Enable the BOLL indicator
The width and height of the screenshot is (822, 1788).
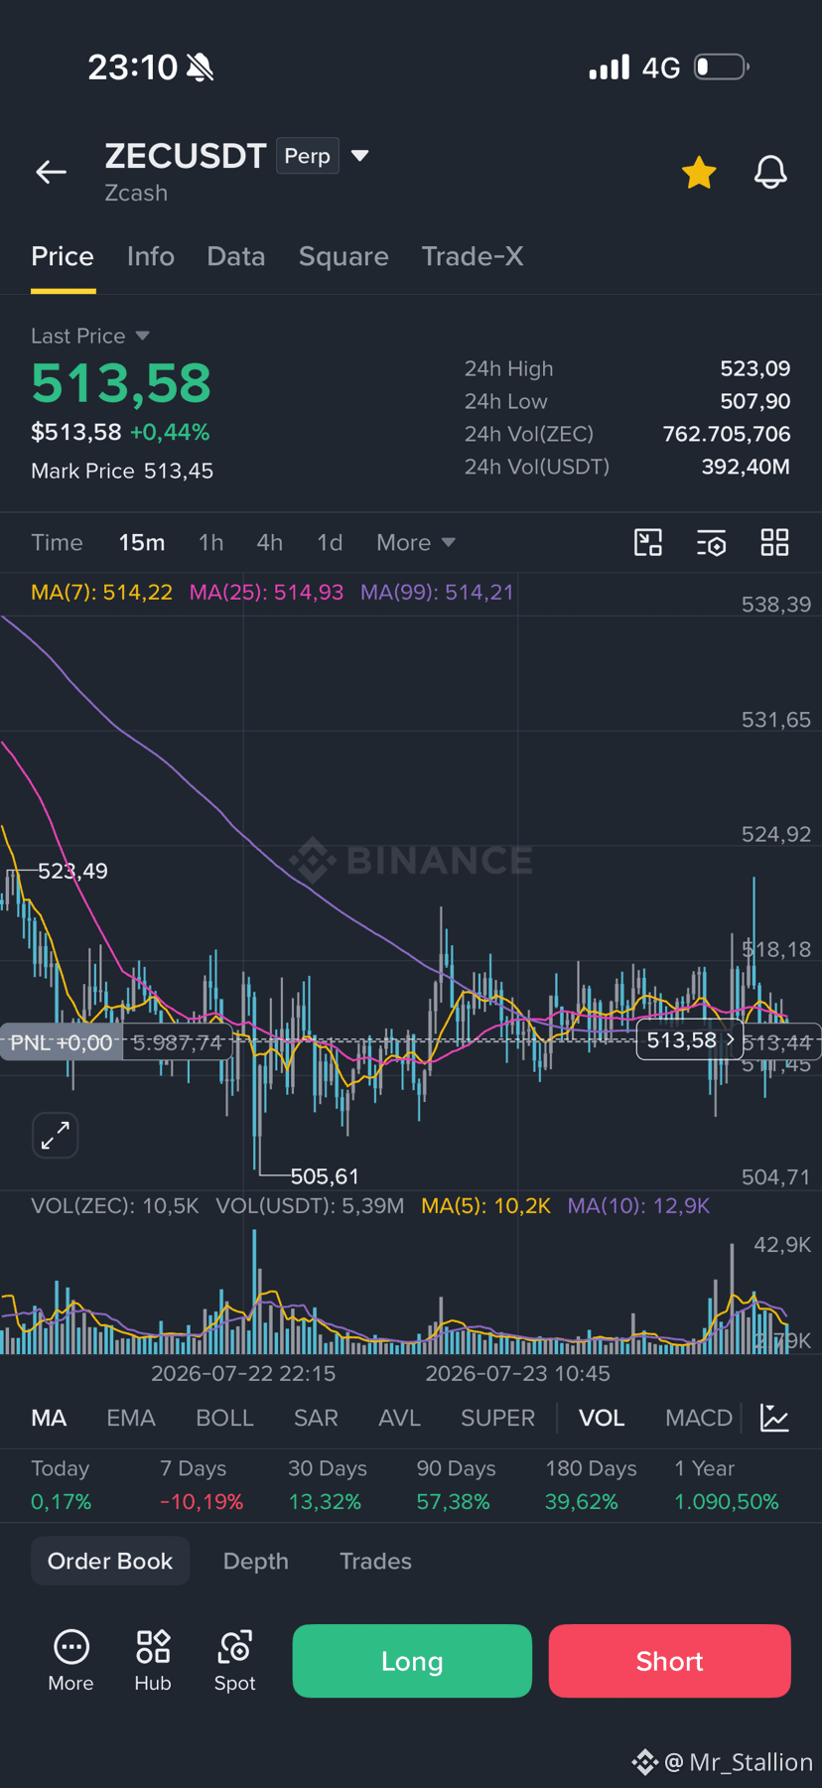(224, 1418)
